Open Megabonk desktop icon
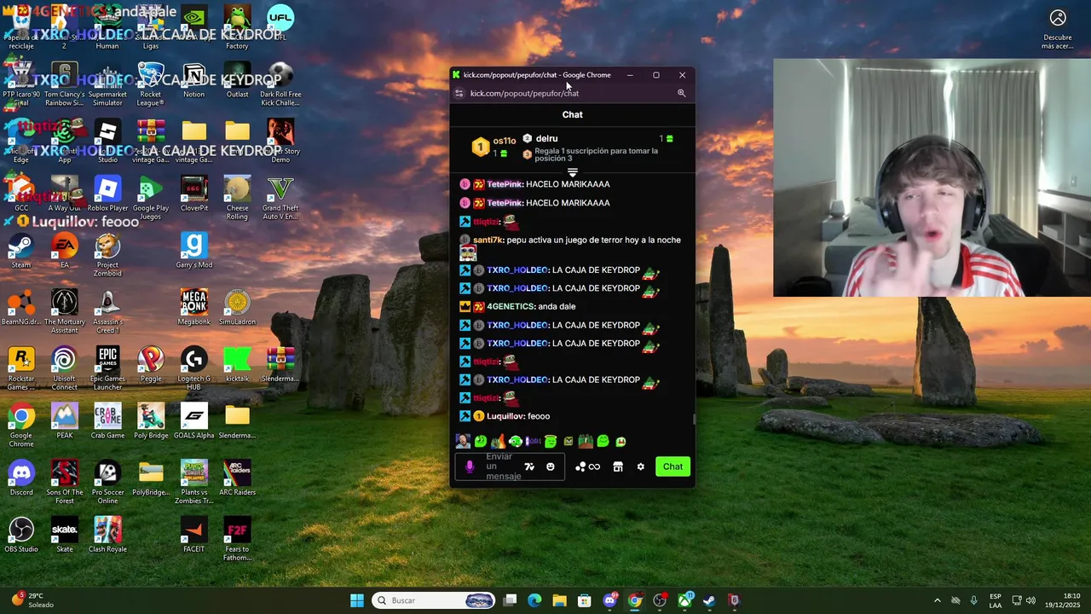This screenshot has height=614, width=1091. point(194,308)
